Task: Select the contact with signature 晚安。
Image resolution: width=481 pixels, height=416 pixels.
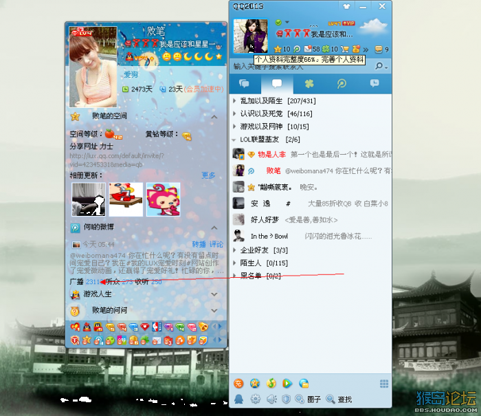Action: [x=310, y=186]
